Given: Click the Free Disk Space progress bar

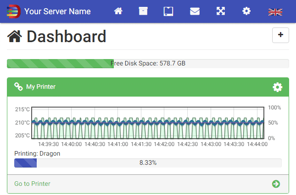Looking at the screenshot, I should [x=148, y=64].
